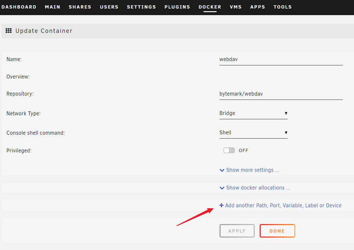Click the grid icon beside Update Container

[x=9, y=31]
